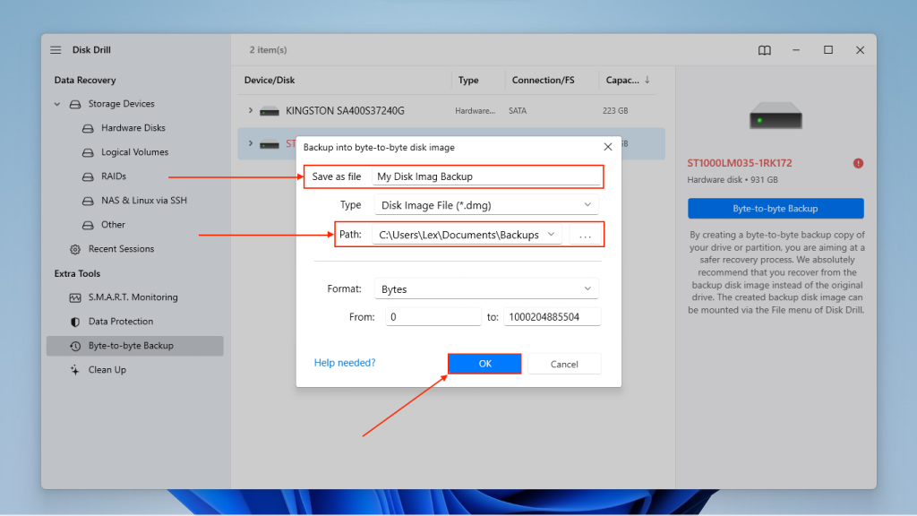Confirm the backup with the OK button
Viewport: 917px width, 516px height.
coord(484,363)
